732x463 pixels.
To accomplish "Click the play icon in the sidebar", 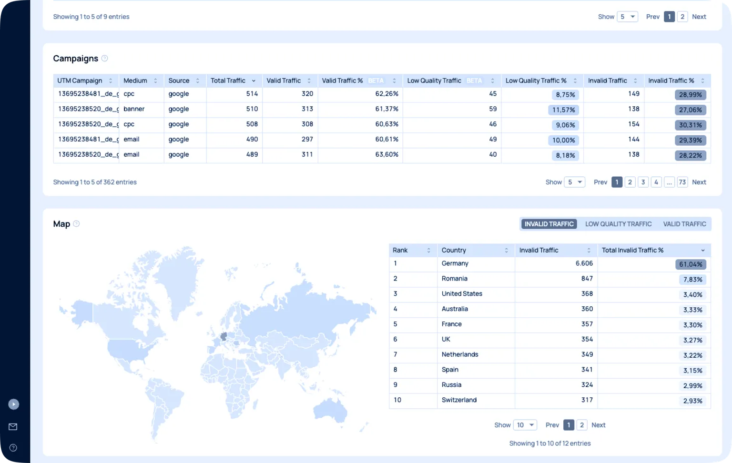I will 13,404.
